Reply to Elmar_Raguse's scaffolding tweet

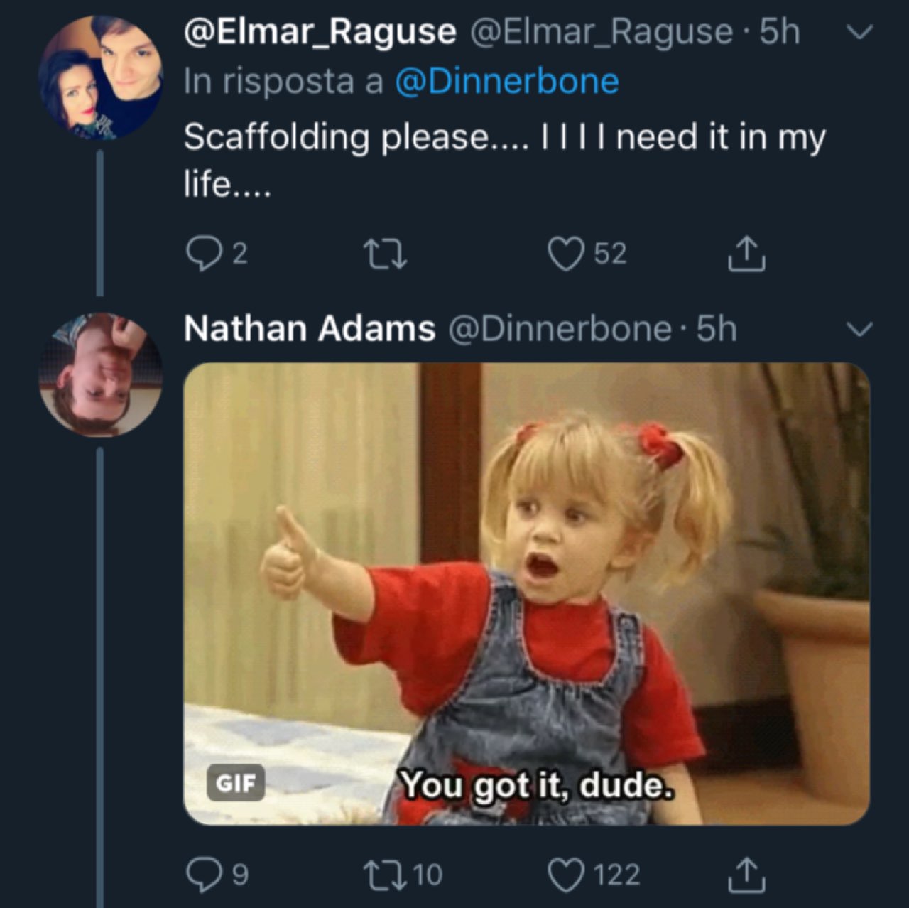click(202, 254)
